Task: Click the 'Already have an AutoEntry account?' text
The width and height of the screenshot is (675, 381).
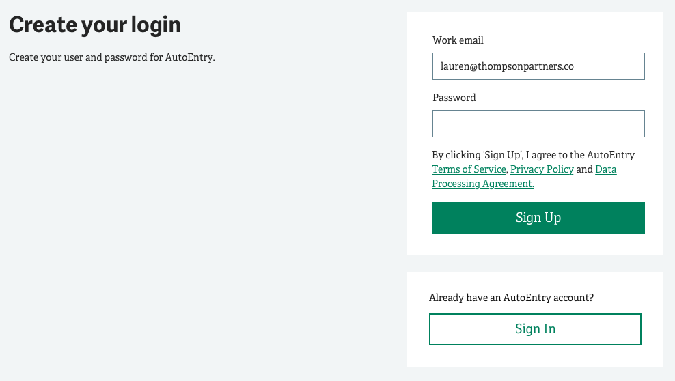Action: point(511,298)
